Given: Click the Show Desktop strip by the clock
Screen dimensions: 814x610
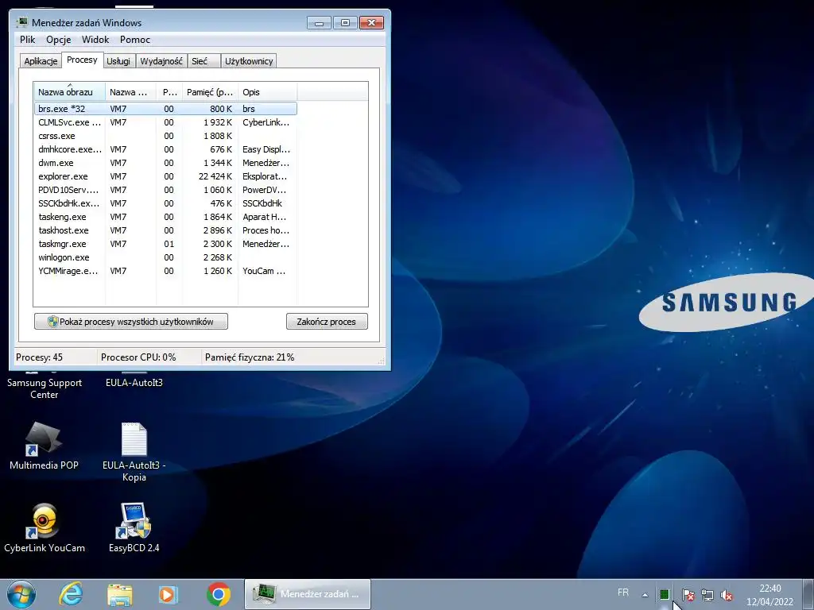Looking at the screenshot, I should pos(808,595).
